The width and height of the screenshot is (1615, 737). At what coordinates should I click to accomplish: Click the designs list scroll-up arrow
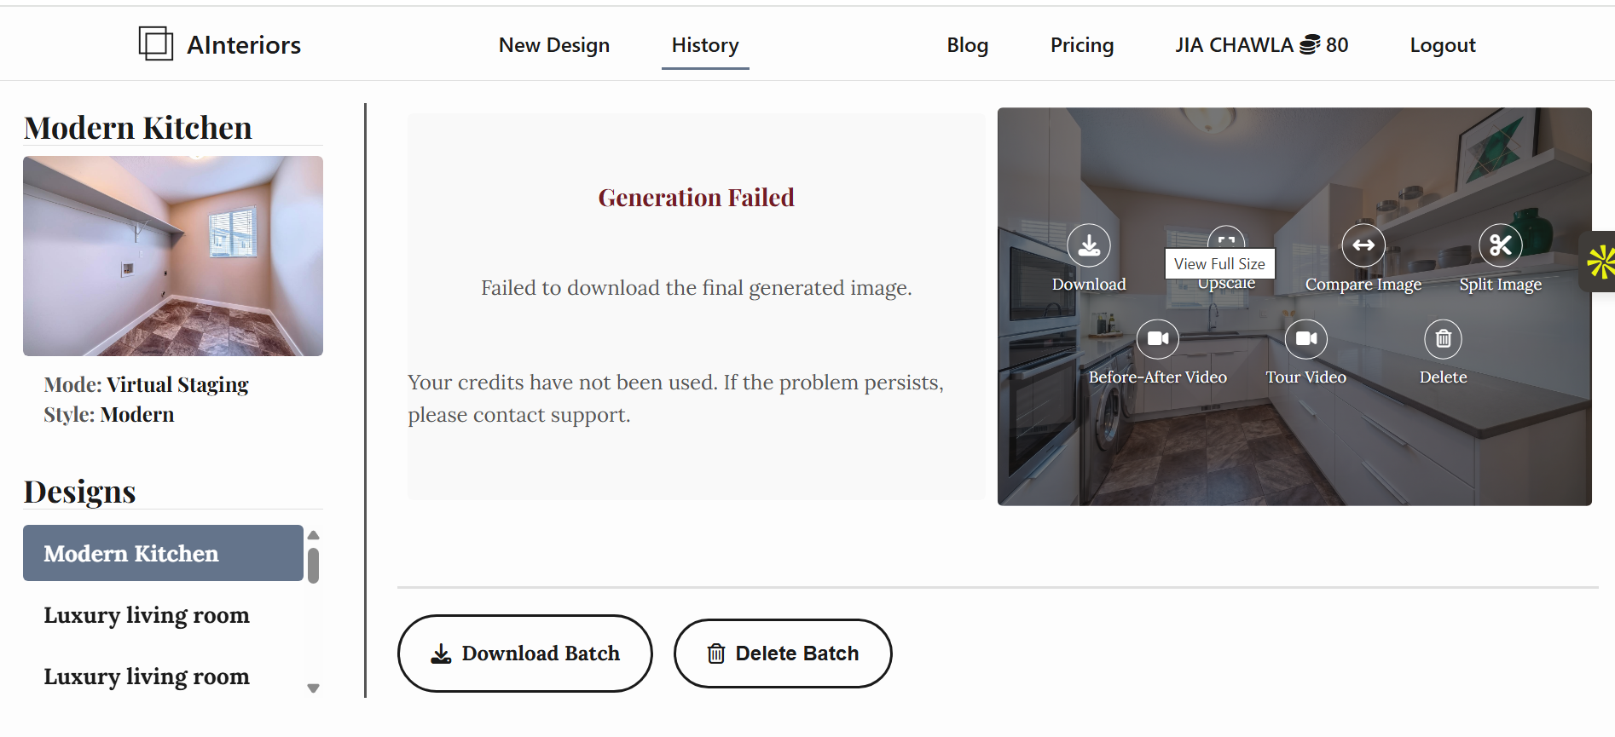point(313,535)
